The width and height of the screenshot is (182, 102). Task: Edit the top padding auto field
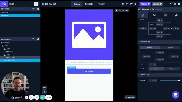click(x=160, y=25)
